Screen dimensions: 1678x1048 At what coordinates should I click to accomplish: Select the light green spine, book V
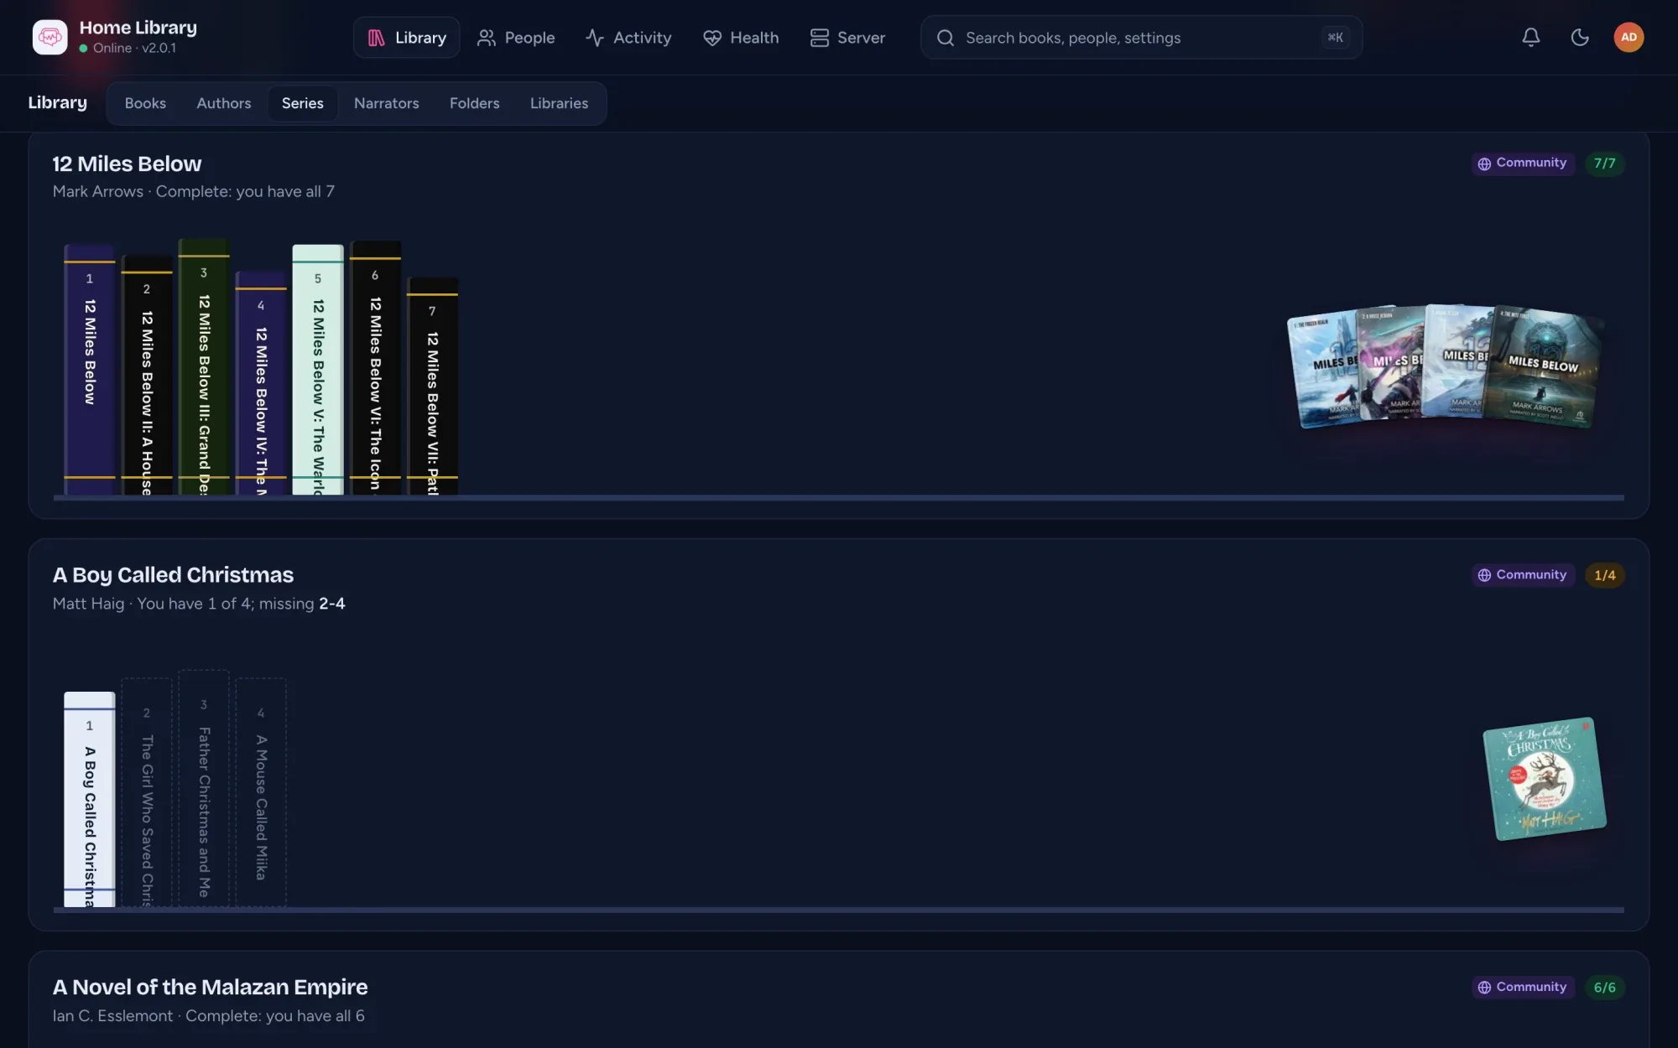click(x=318, y=370)
